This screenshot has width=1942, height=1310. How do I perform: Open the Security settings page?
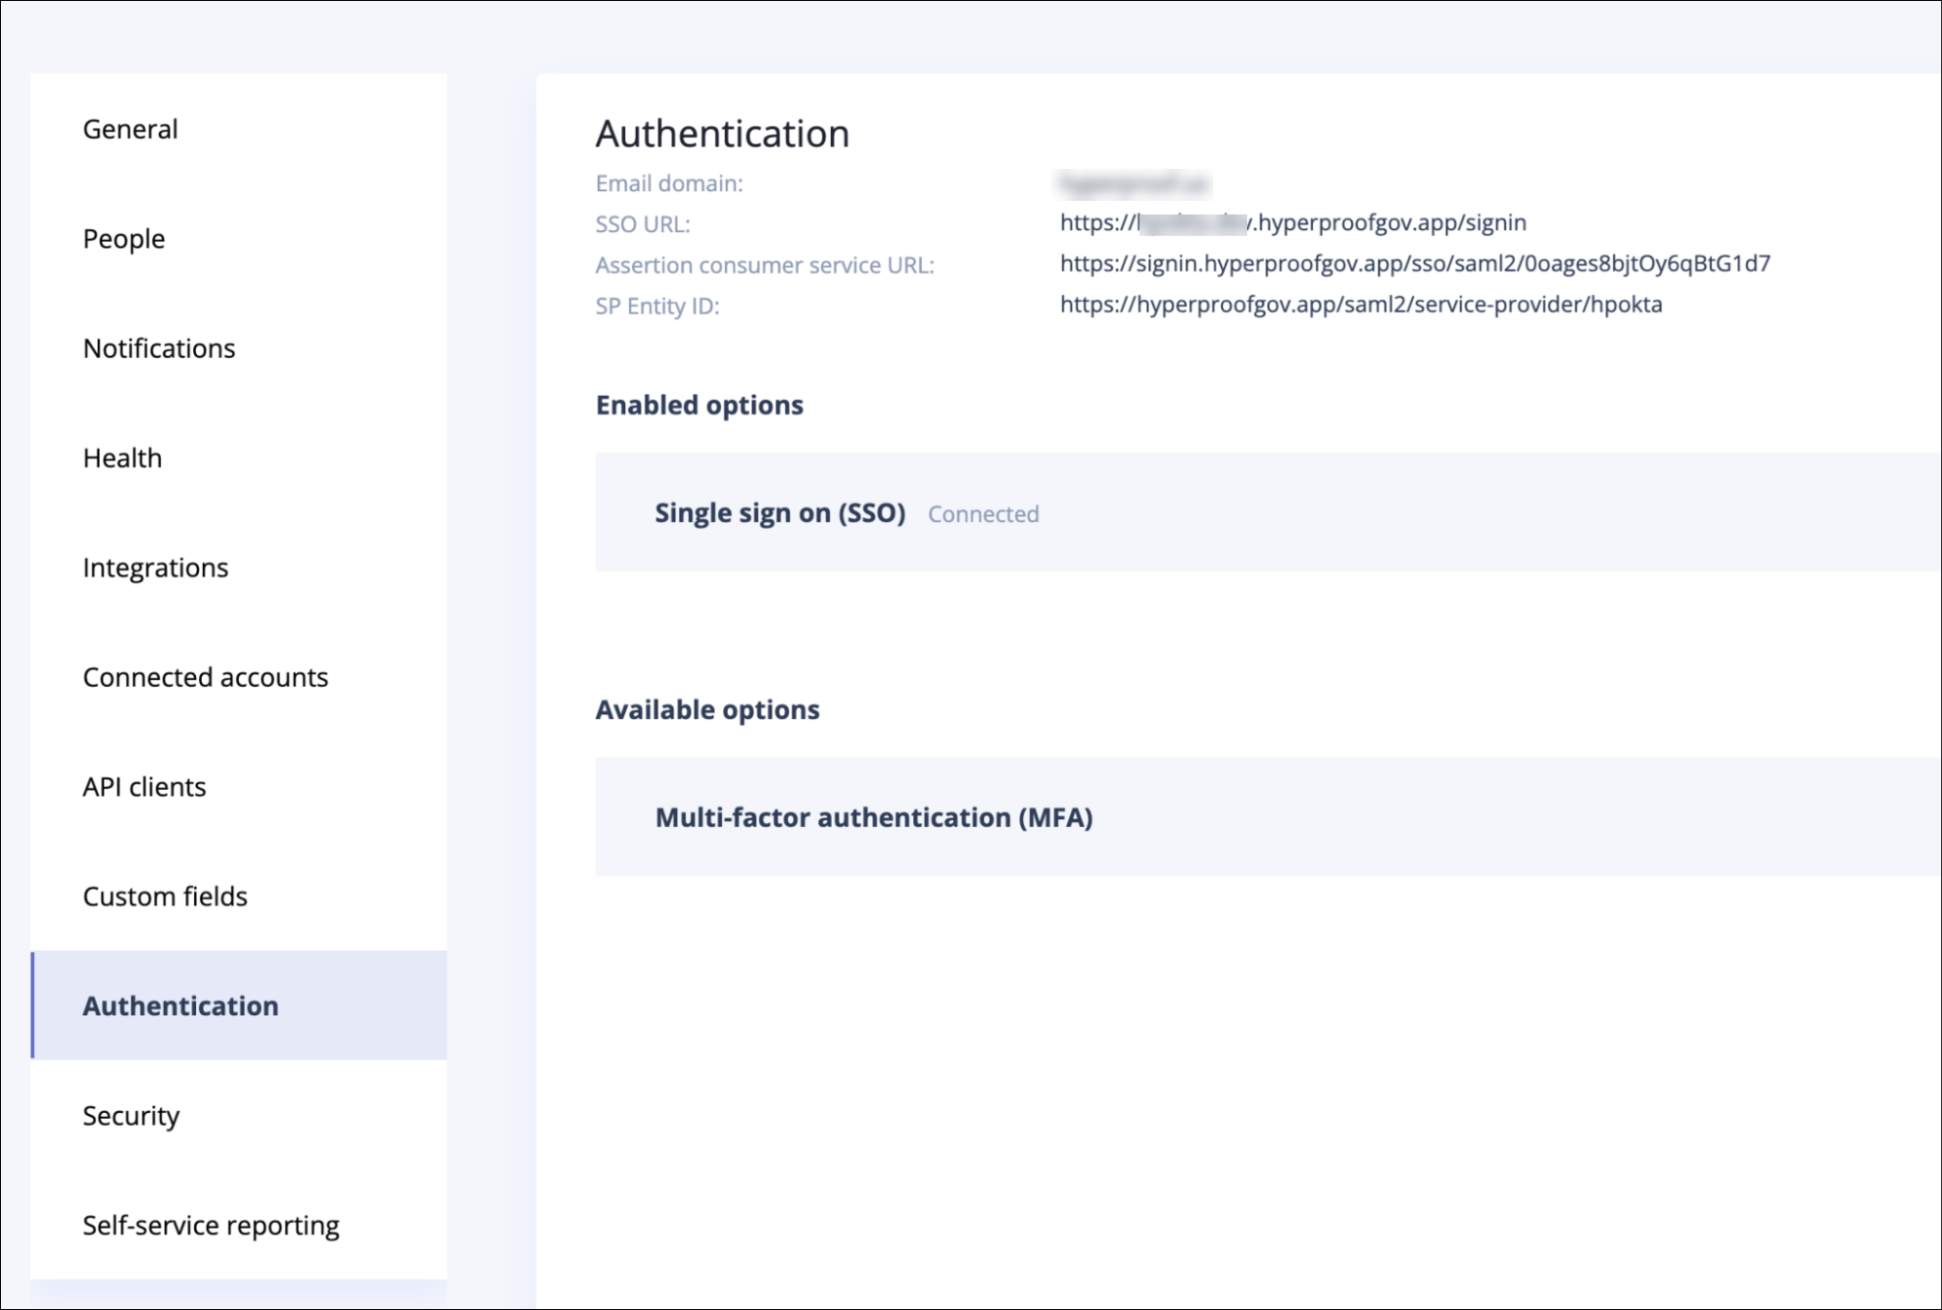click(x=130, y=1114)
